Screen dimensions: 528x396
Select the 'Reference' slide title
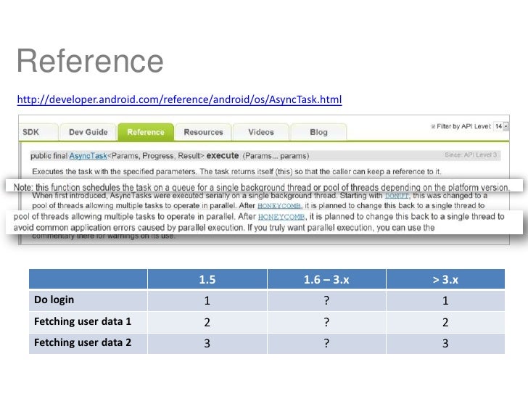(x=90, y=61)
